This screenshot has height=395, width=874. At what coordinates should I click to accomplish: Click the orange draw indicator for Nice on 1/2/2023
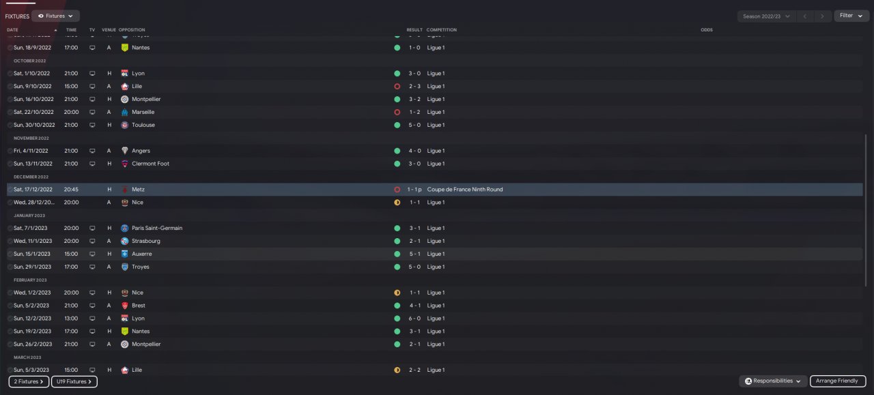397,293
